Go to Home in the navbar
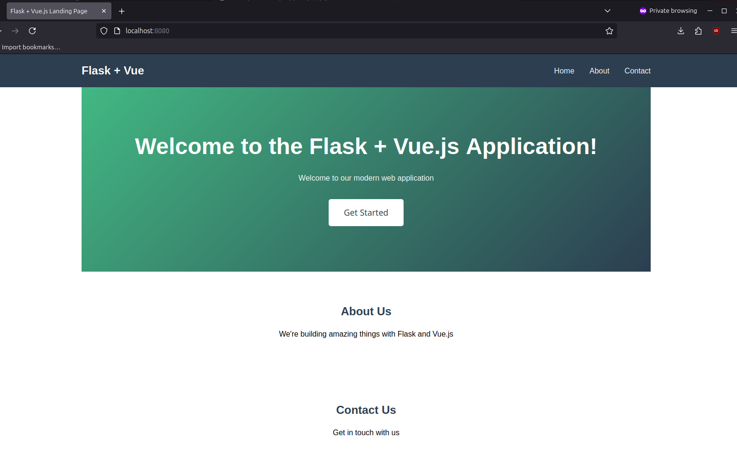This screenshot has width=737, height=457. click(x=564, y=71)
